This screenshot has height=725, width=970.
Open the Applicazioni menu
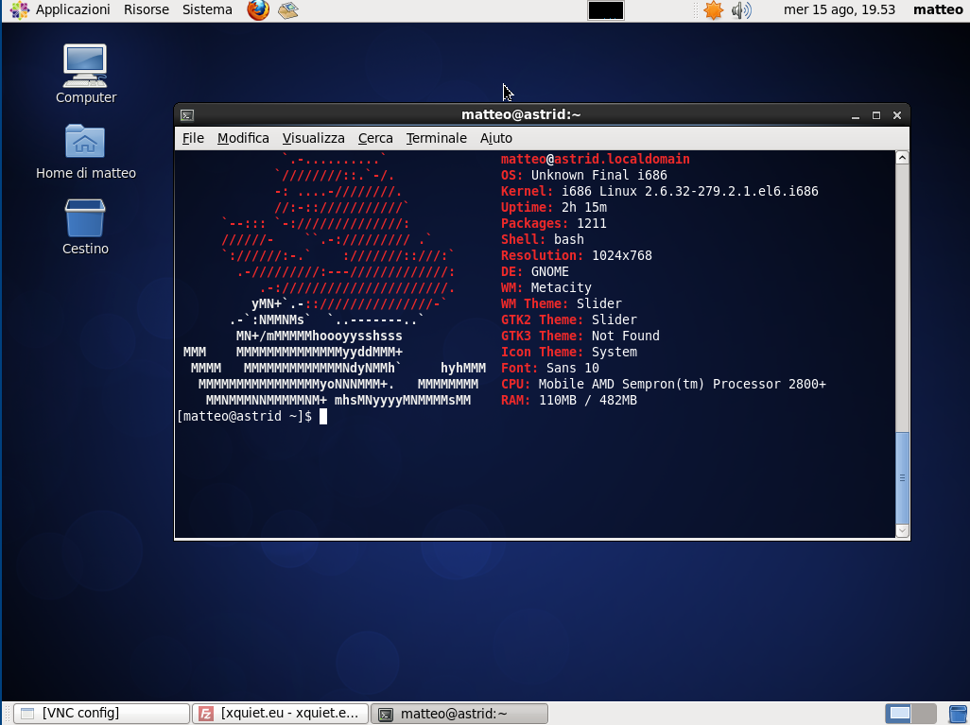tap(62, 10)
